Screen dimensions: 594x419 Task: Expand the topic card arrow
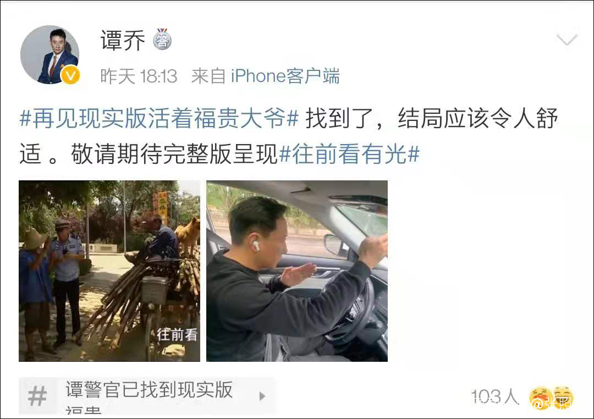pos(262,396)
